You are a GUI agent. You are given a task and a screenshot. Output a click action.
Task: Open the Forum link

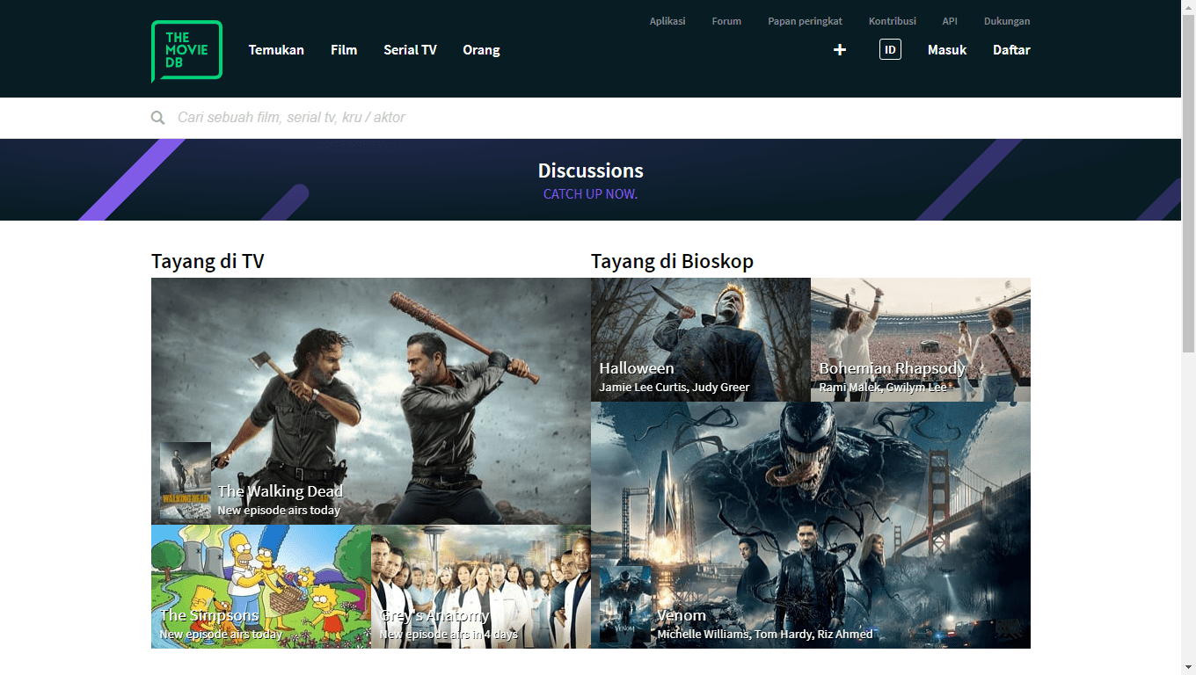coord(726,21)
